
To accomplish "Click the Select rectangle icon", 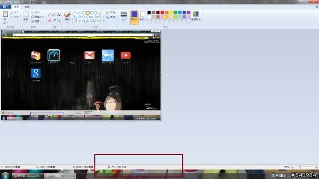I will [x=25, y=14].
